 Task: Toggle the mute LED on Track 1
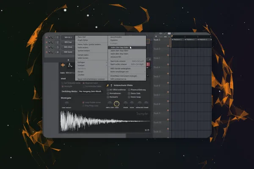click(168, 46)
